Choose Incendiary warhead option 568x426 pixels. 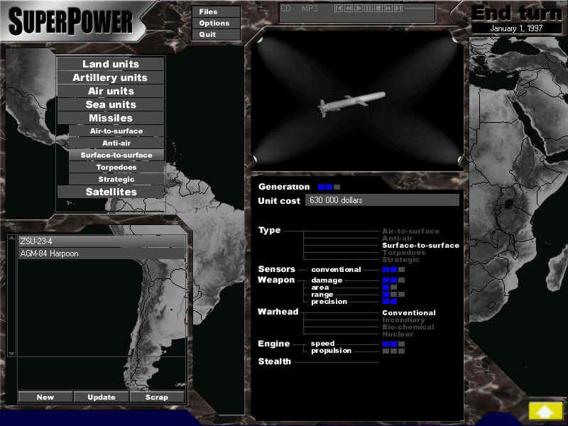(403, 320)
